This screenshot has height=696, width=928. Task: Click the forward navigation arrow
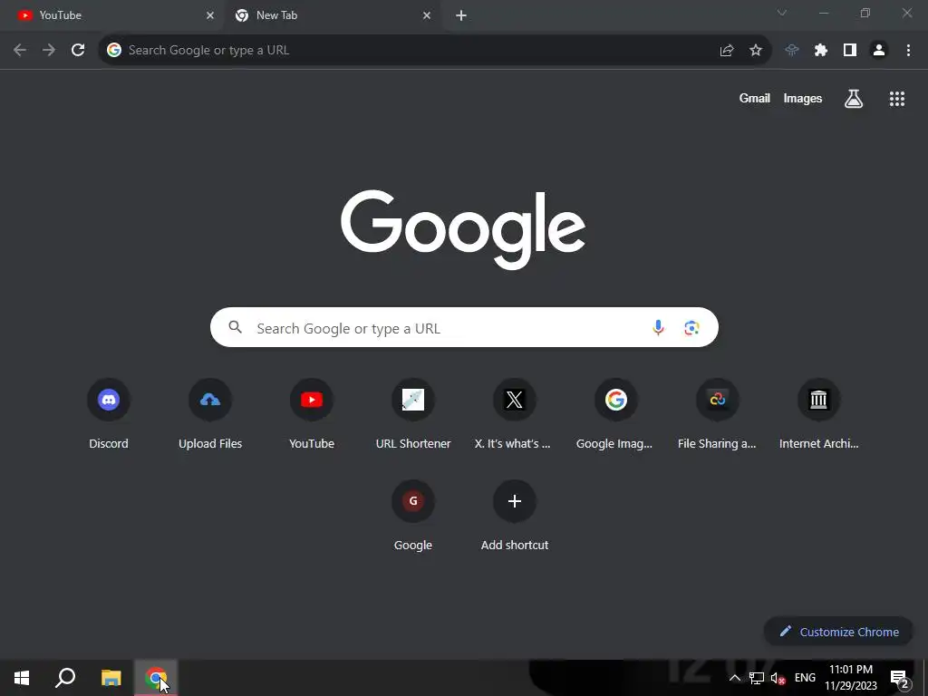pyautogui.click(x=49, y=51)
